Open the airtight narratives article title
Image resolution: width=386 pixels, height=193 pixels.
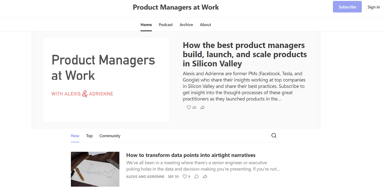pos(191,155)
